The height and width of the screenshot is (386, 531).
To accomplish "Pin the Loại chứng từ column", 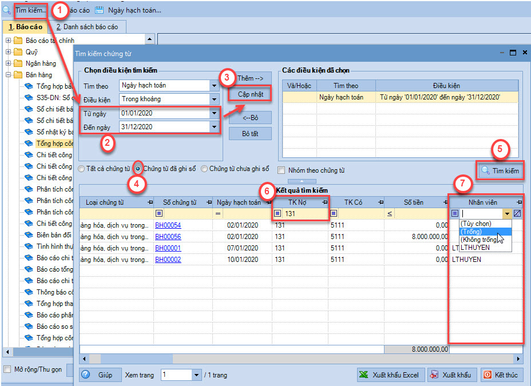I will (x=150, y=202).
